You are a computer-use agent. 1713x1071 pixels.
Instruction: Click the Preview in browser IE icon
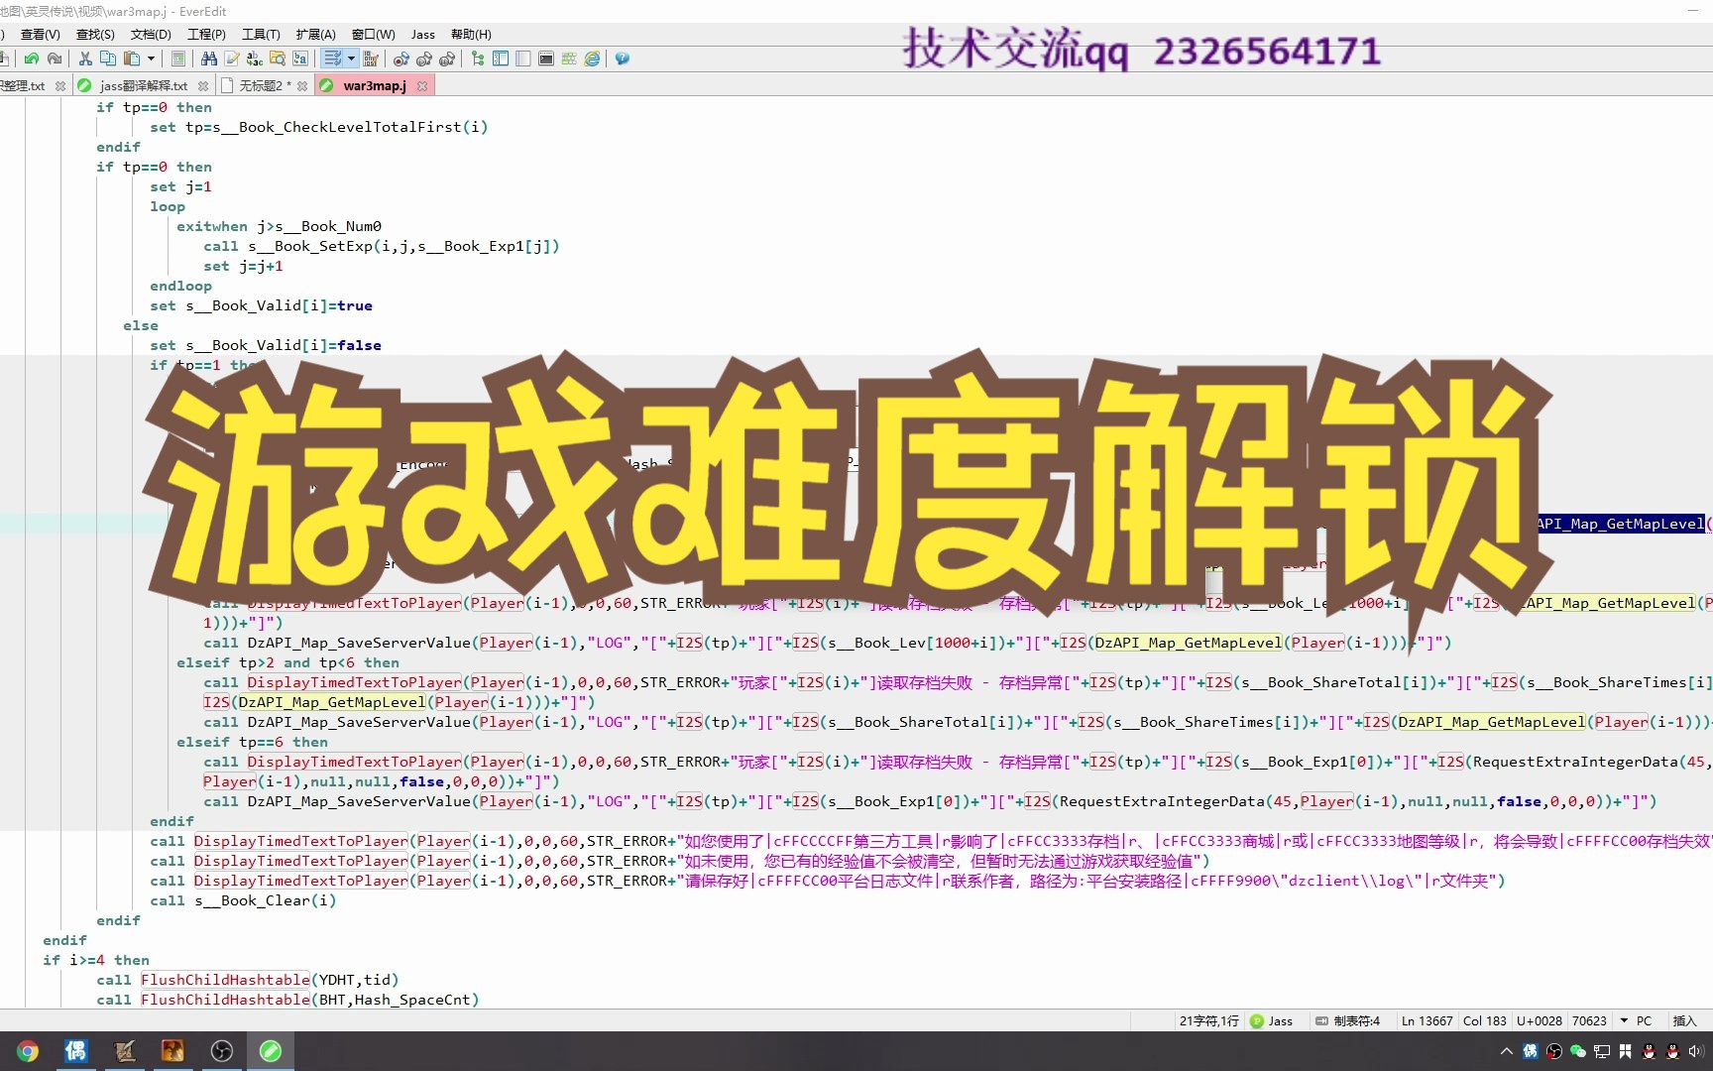(x=592, y=59)
